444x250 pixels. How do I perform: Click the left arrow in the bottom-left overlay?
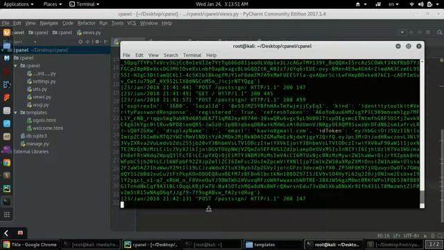click(6, 233)
